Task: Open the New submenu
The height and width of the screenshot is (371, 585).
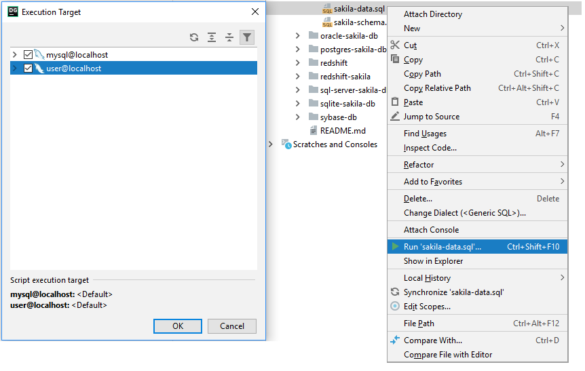Action: pos(478,28)
